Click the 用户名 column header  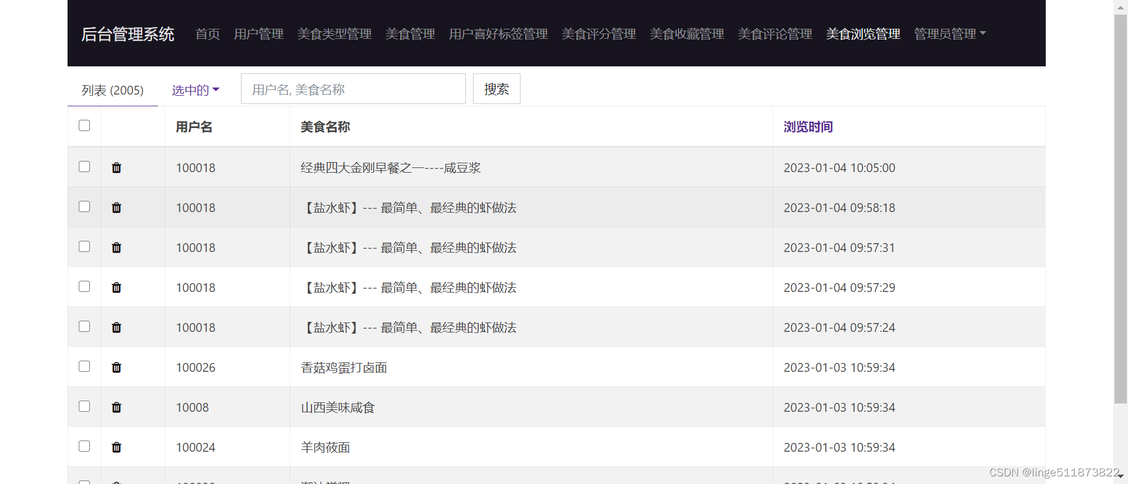194,127
